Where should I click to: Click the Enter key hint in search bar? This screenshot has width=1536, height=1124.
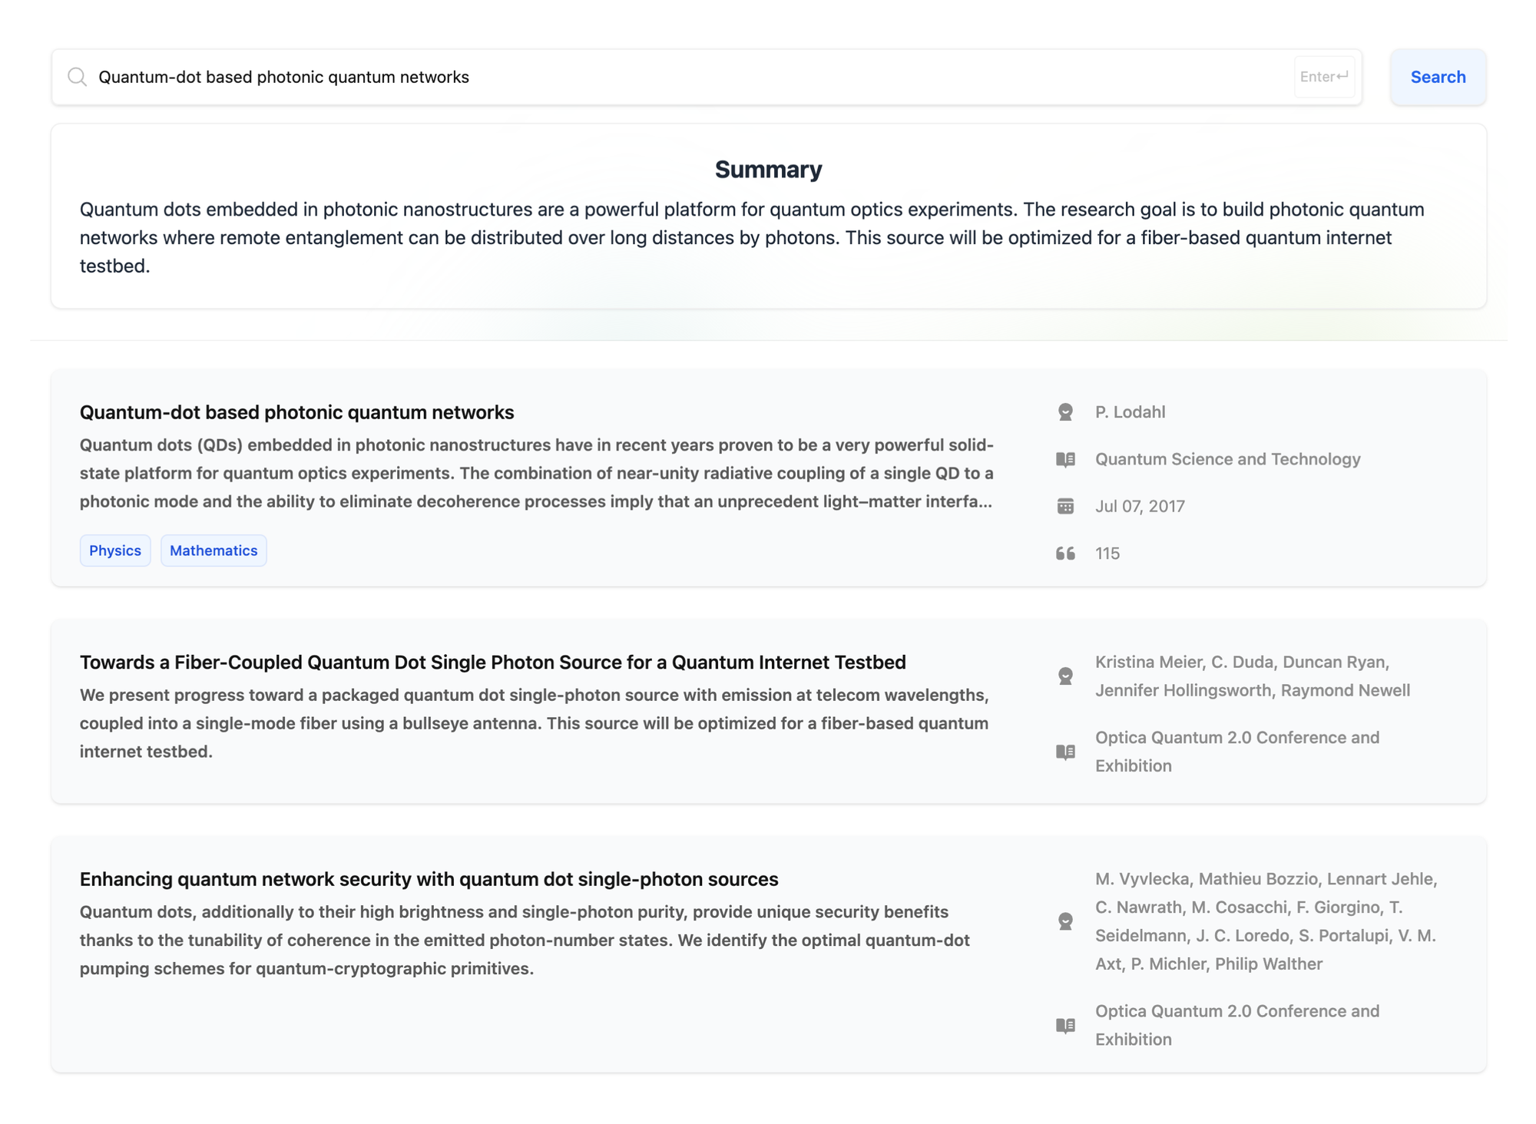[1323, 77]
